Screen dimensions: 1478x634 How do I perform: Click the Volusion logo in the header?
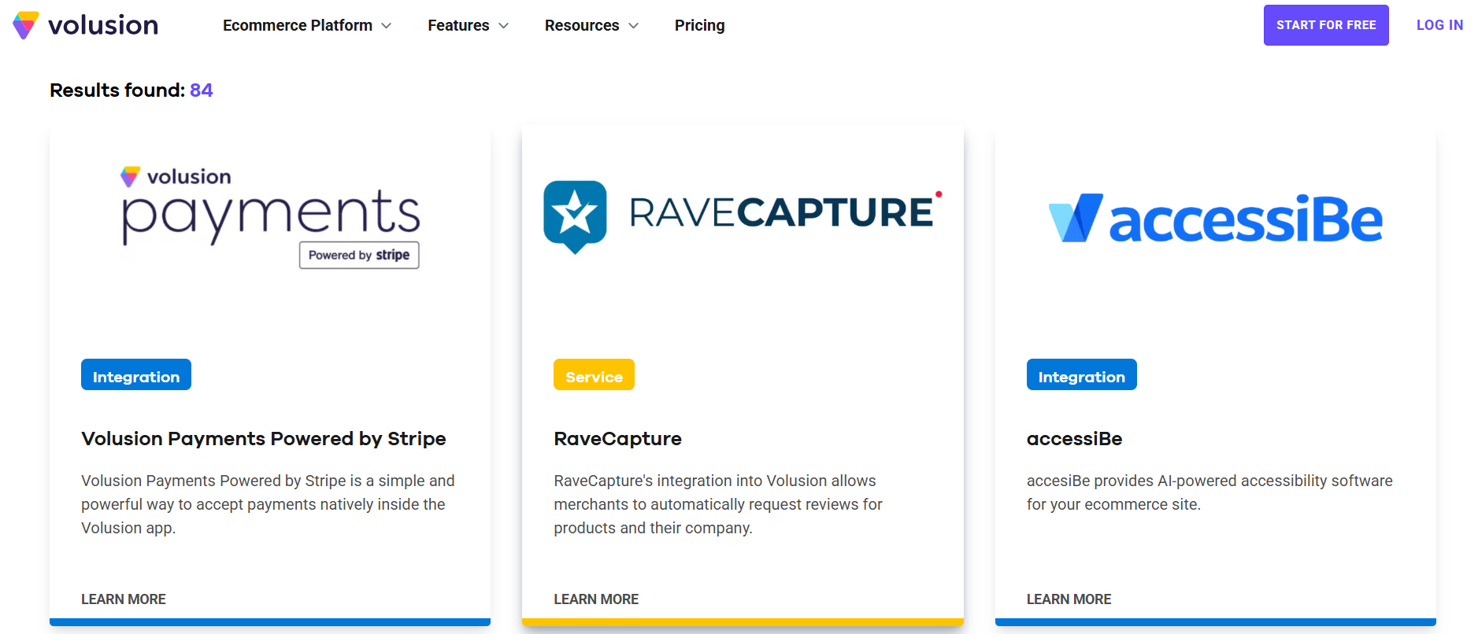pyautogui.click(x=85, y=25)
